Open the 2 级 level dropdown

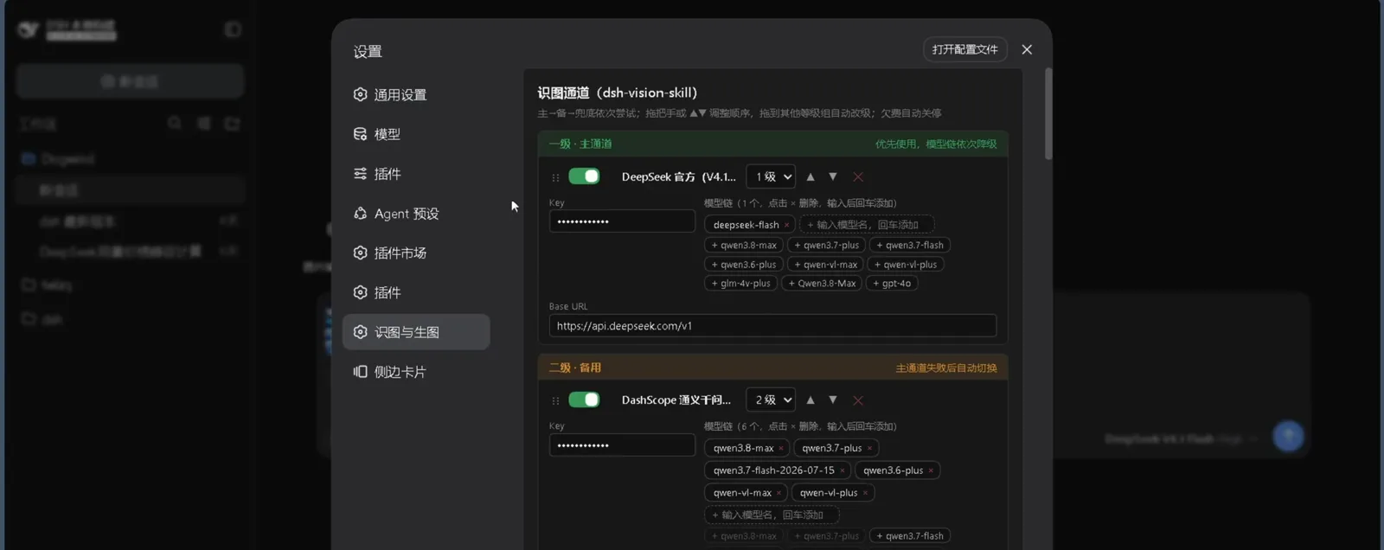click(771, 400)
